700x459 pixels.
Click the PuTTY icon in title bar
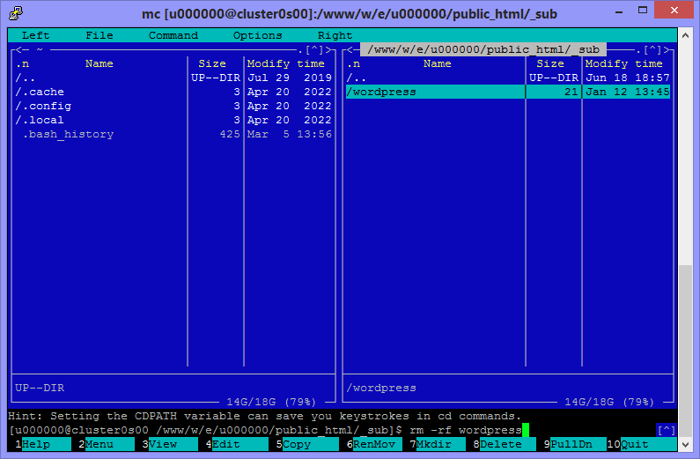[x=14, y=13]
